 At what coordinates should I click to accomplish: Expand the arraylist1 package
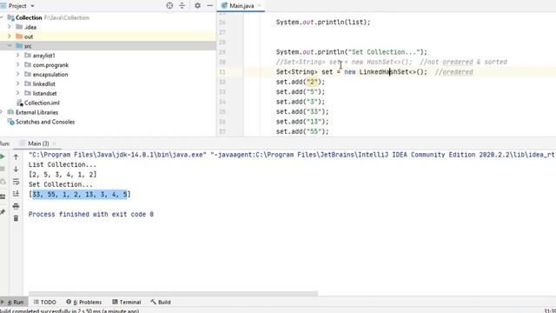[18, 55]
